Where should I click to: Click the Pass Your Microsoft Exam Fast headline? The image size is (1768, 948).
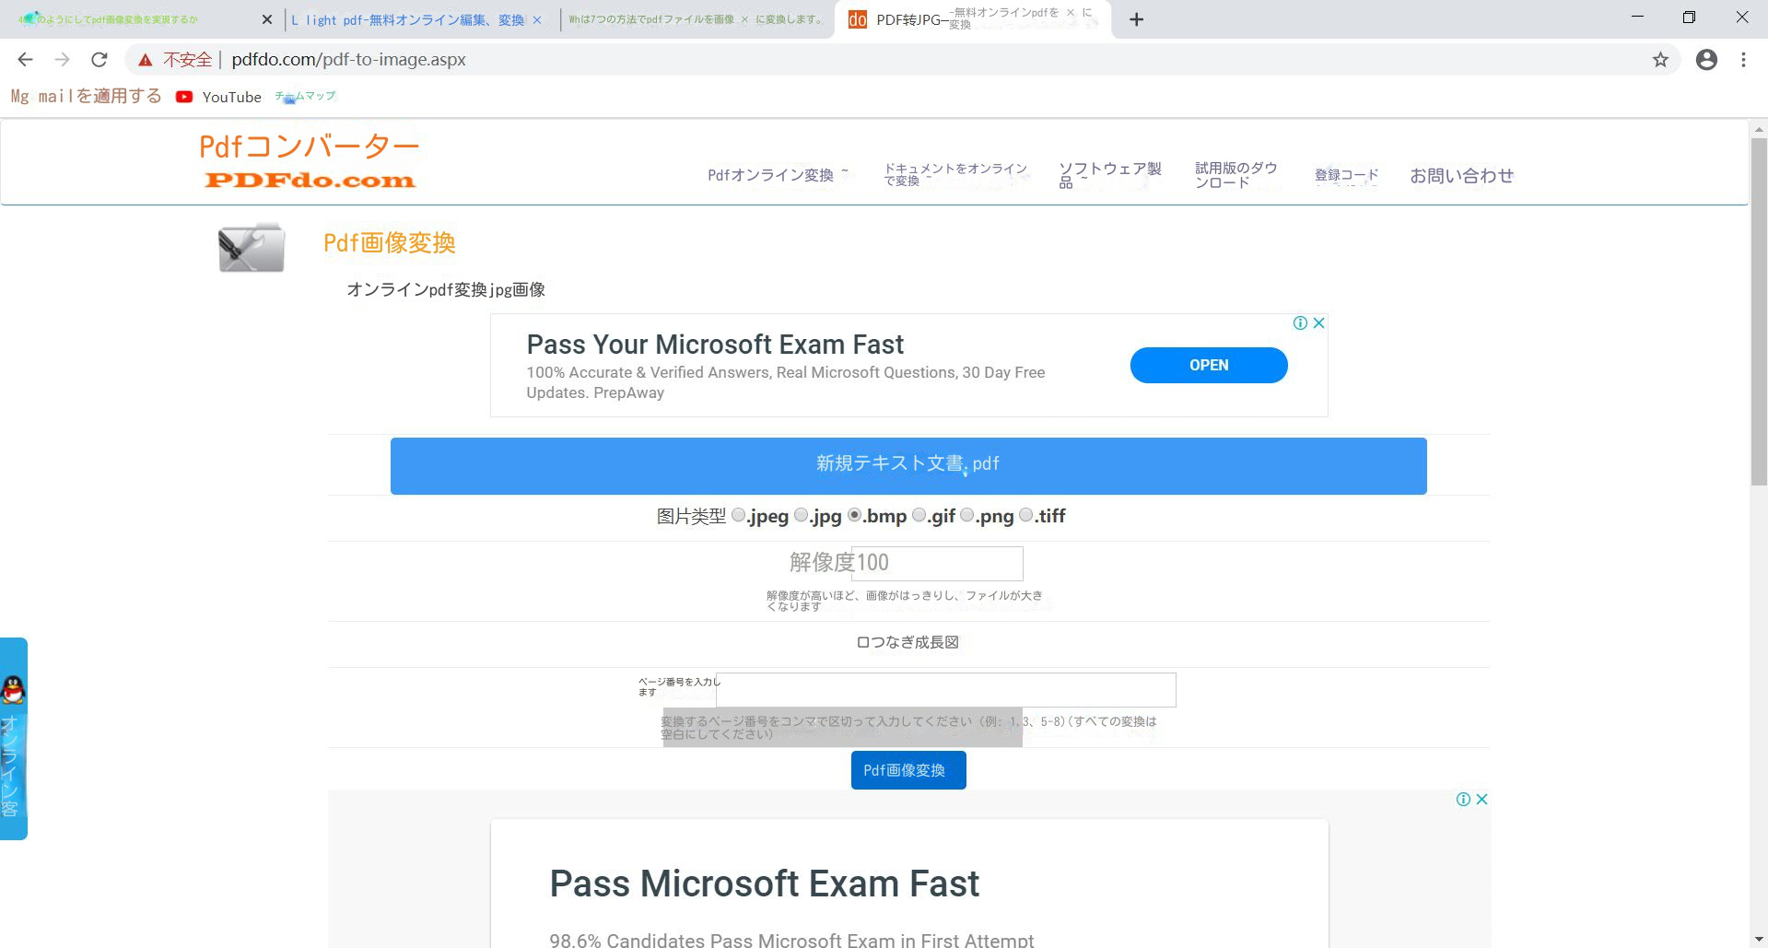pos(715,345)
